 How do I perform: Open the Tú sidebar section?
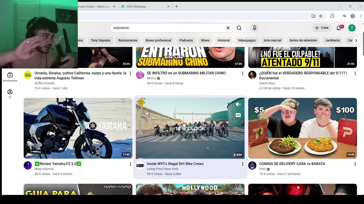coord(10,94)
